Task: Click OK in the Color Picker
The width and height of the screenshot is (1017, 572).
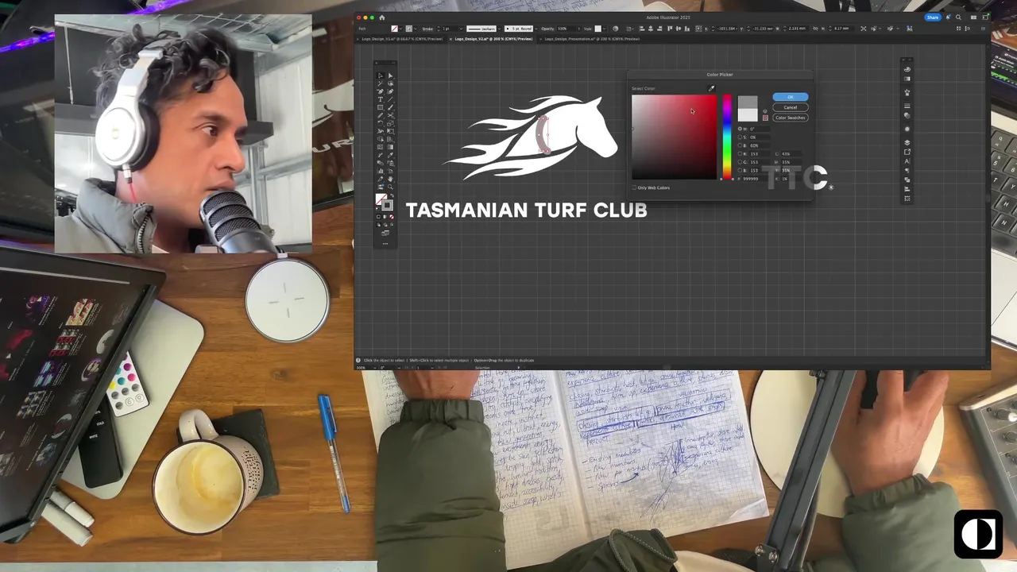Action: (x=791, y=97)
